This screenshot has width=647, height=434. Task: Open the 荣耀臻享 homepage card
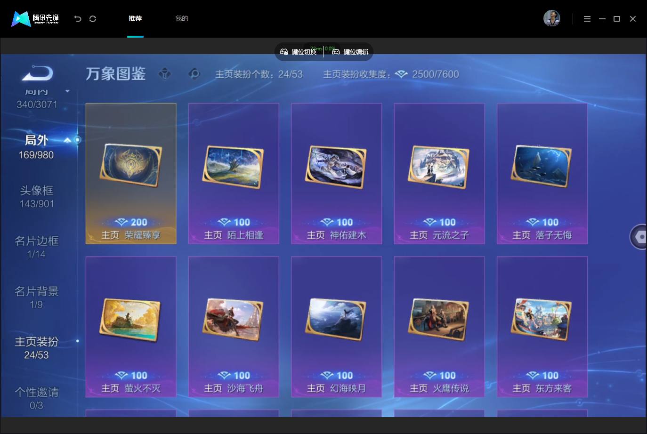pyautogui.click(x=131, y=174)
